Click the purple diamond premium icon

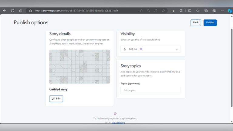click(x=141, y=49)
